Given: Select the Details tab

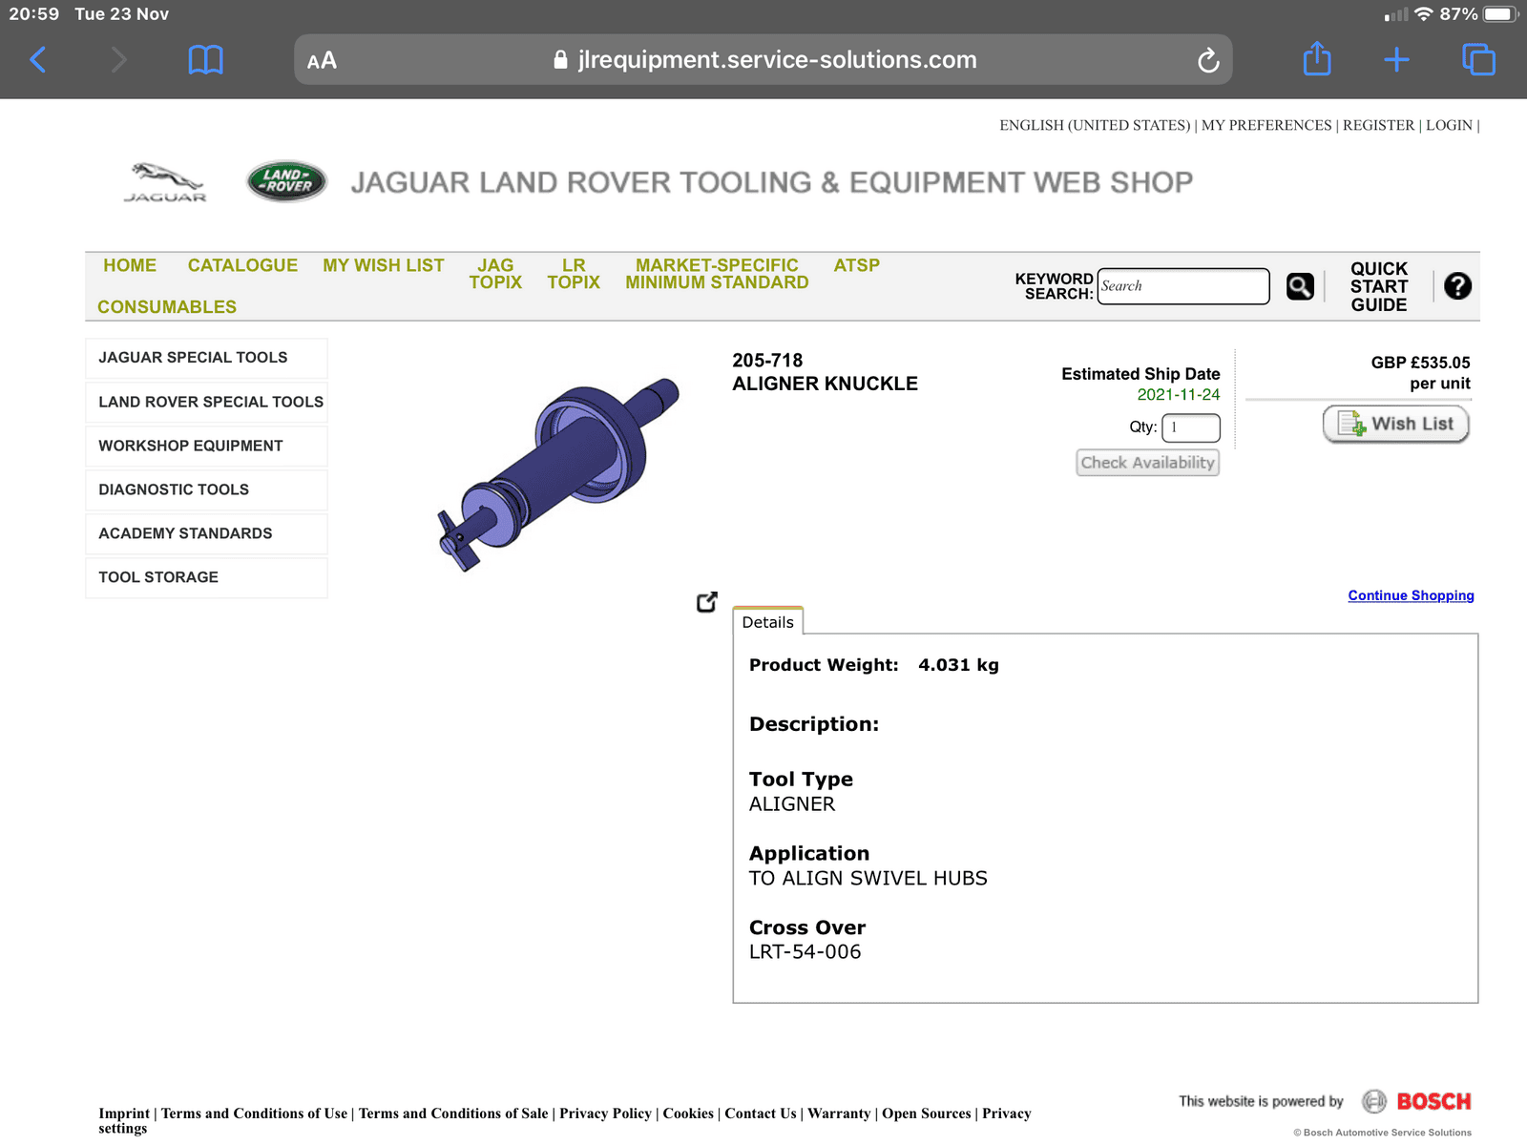Looking at the screenshot, I should [x=768, y=621].
